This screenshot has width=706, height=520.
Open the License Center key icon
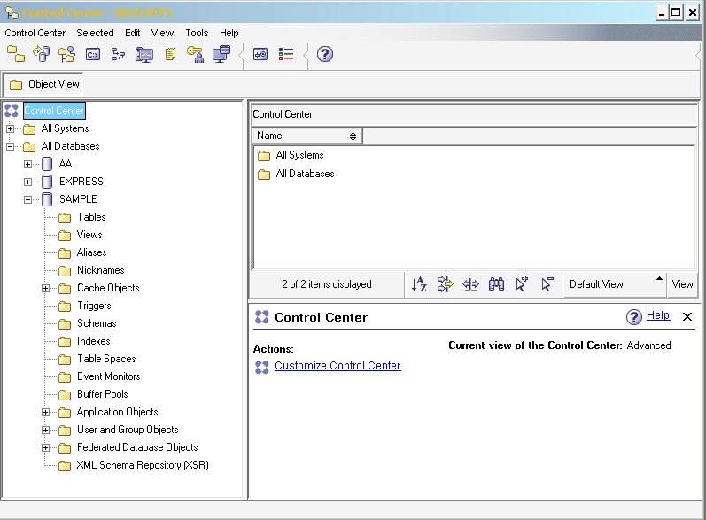196,54
